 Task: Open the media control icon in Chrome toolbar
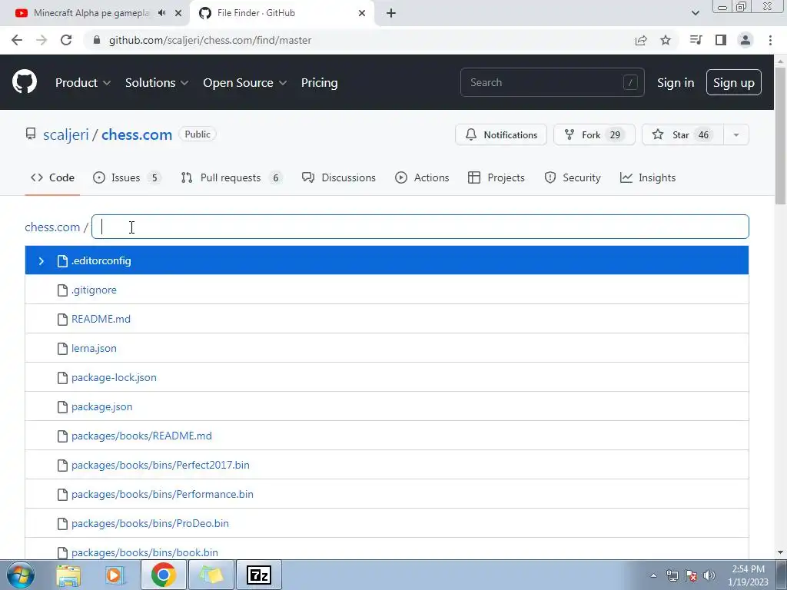coord(696,40)
